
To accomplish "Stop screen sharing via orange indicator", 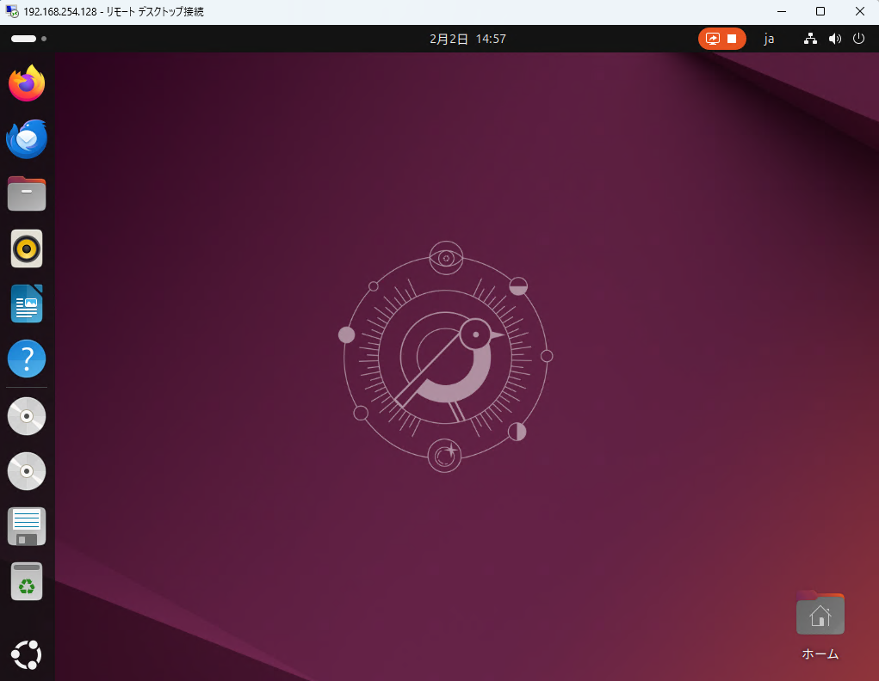I will (722, 39).
